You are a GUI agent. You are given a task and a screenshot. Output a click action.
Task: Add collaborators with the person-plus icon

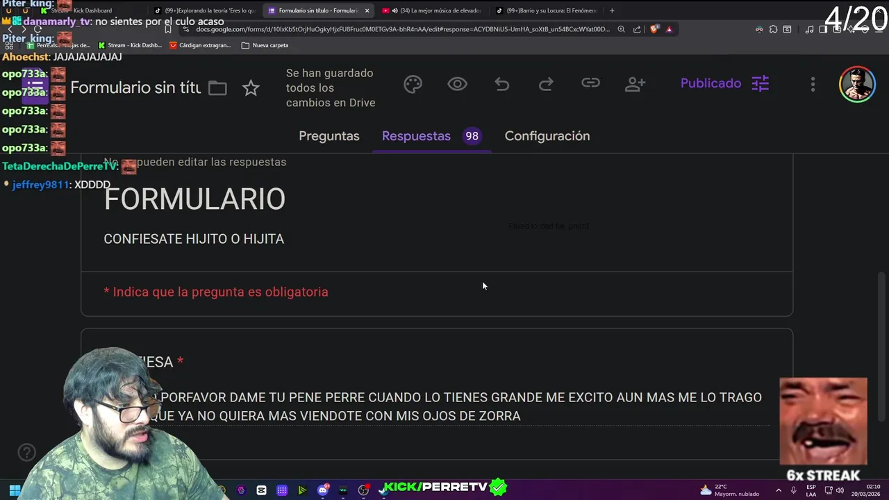click(x=635, y=84)
